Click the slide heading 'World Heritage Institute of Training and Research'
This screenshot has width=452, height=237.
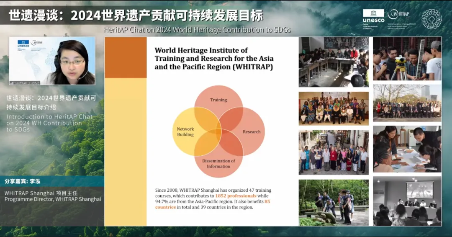click(x=214, y=59)
